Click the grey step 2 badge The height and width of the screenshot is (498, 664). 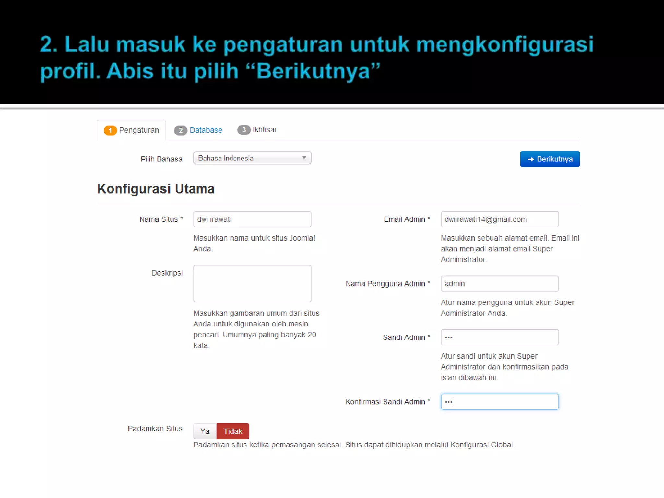click(181, 130)
